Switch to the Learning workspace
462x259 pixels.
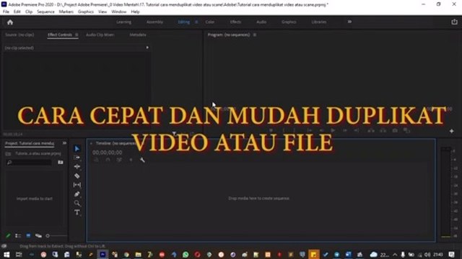coord(123,22)
